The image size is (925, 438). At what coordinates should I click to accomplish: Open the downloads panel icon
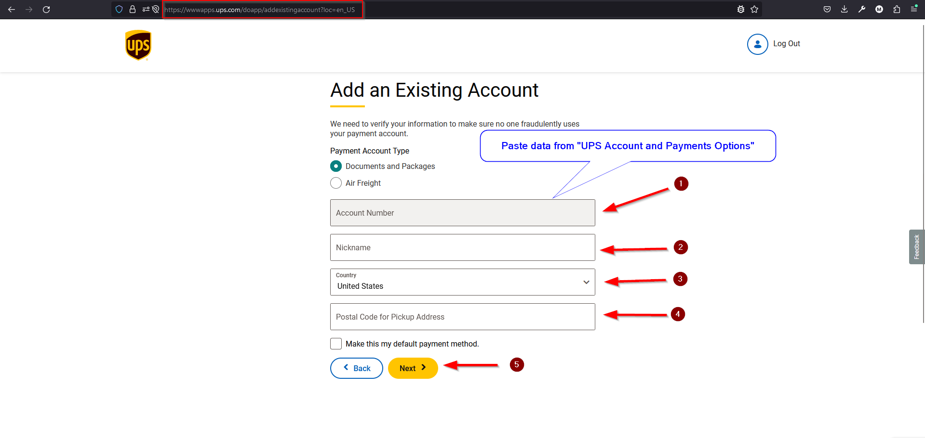[x=845, y=9]
